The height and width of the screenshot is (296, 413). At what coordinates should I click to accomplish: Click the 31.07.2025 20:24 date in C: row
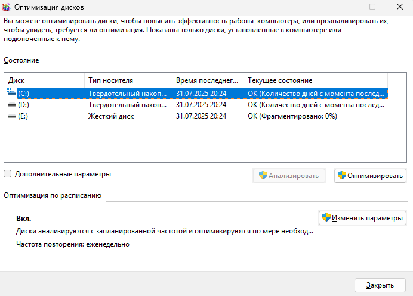click(x=201, y=94)
